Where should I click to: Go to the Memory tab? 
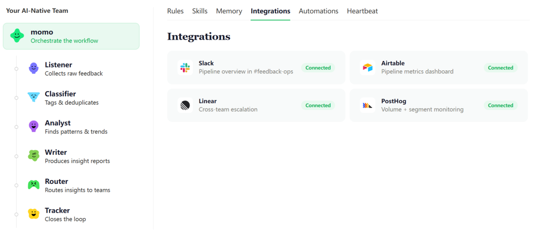click(229, 11)
